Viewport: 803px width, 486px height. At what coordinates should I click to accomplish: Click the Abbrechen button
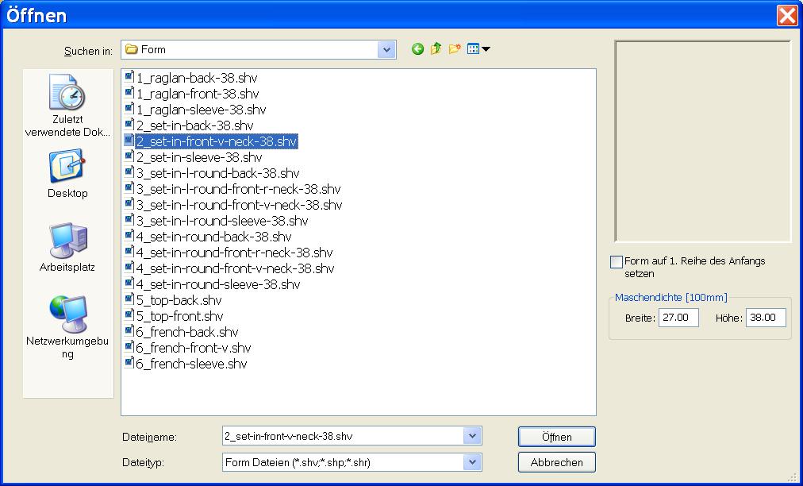click(x=556, y=462)
